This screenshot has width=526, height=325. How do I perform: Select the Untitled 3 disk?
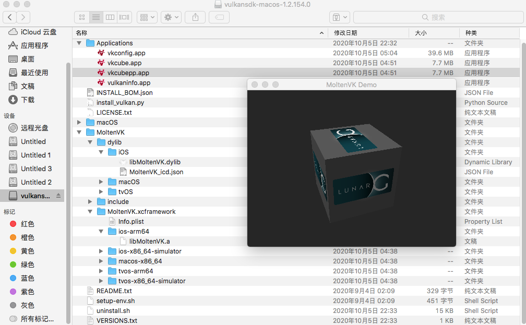[30, 168]
